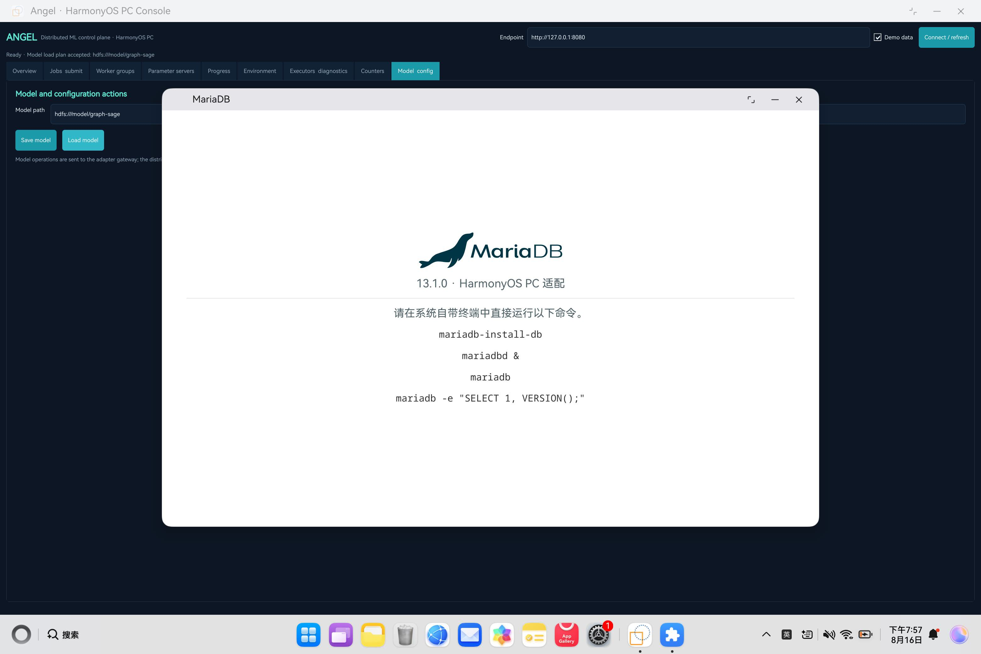Open Settings gear with notification badge
Screen dimensions: 981x654
(599, 635)
